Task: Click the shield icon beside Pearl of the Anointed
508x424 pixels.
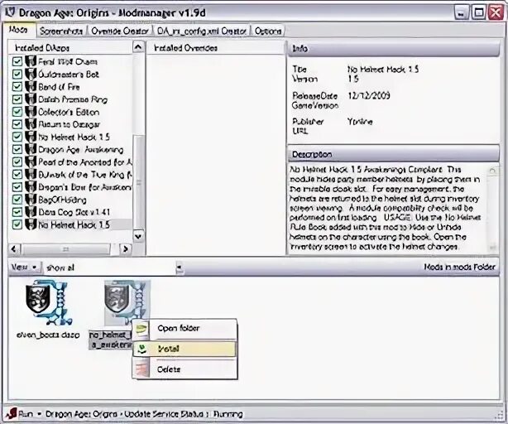Action: click(31, 161)
